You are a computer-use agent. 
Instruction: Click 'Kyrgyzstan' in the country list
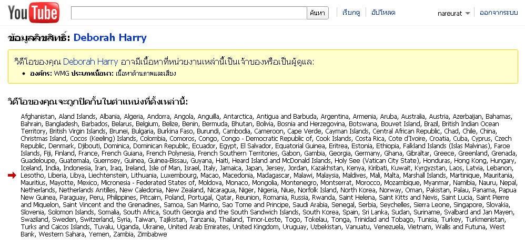tap(430, 168)
